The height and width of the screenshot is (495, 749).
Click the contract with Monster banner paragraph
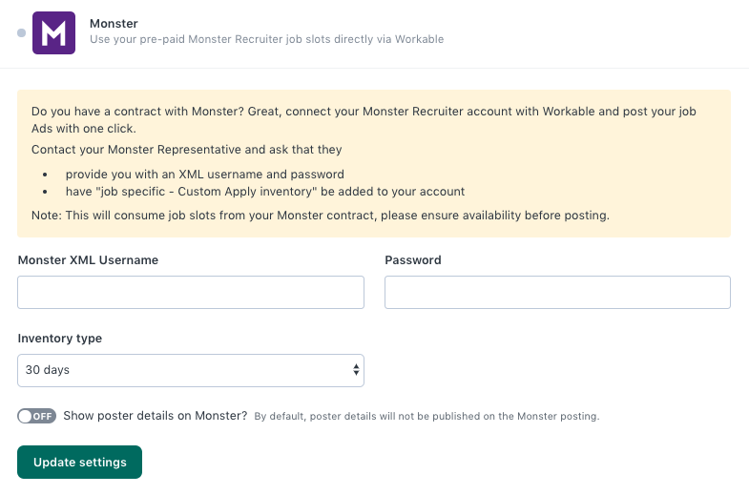coord(364,120)
